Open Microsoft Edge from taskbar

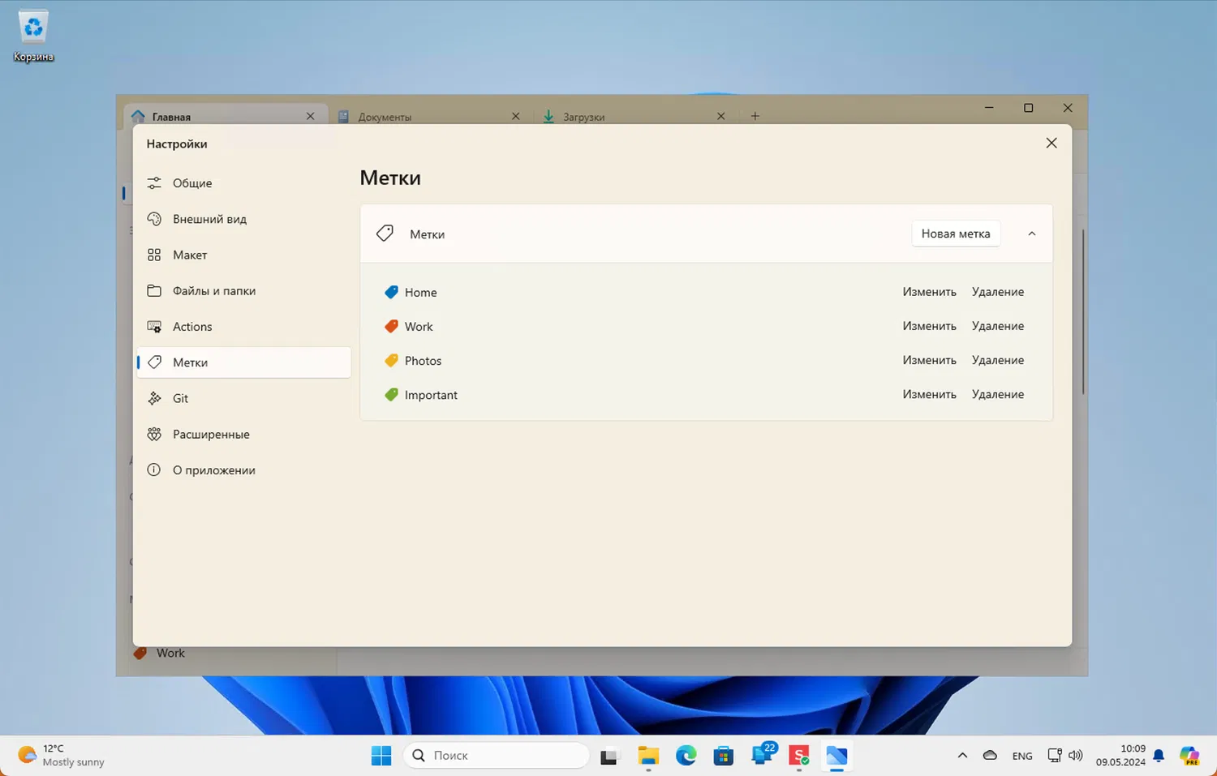click(686, 756)
